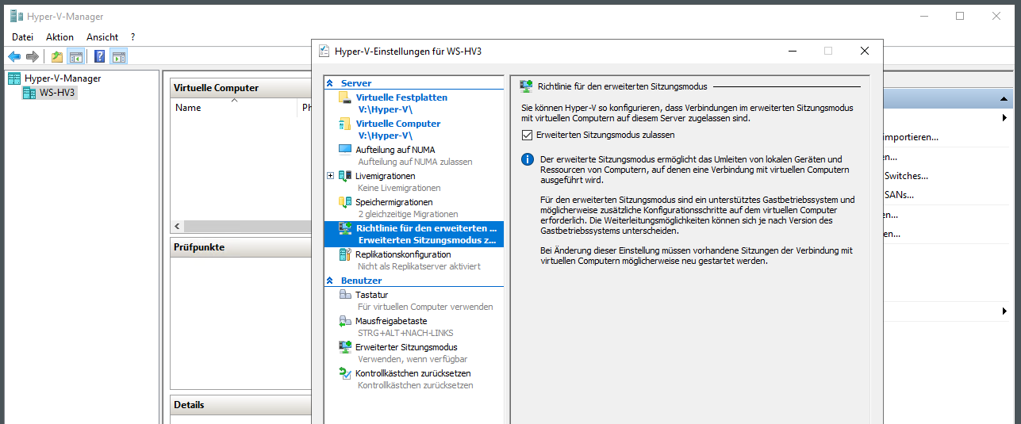1021x424 pixels.
Task: Toggle the Erweiterten Sitzungsmodus zulassen checkbox
Action: pos(528,135)
